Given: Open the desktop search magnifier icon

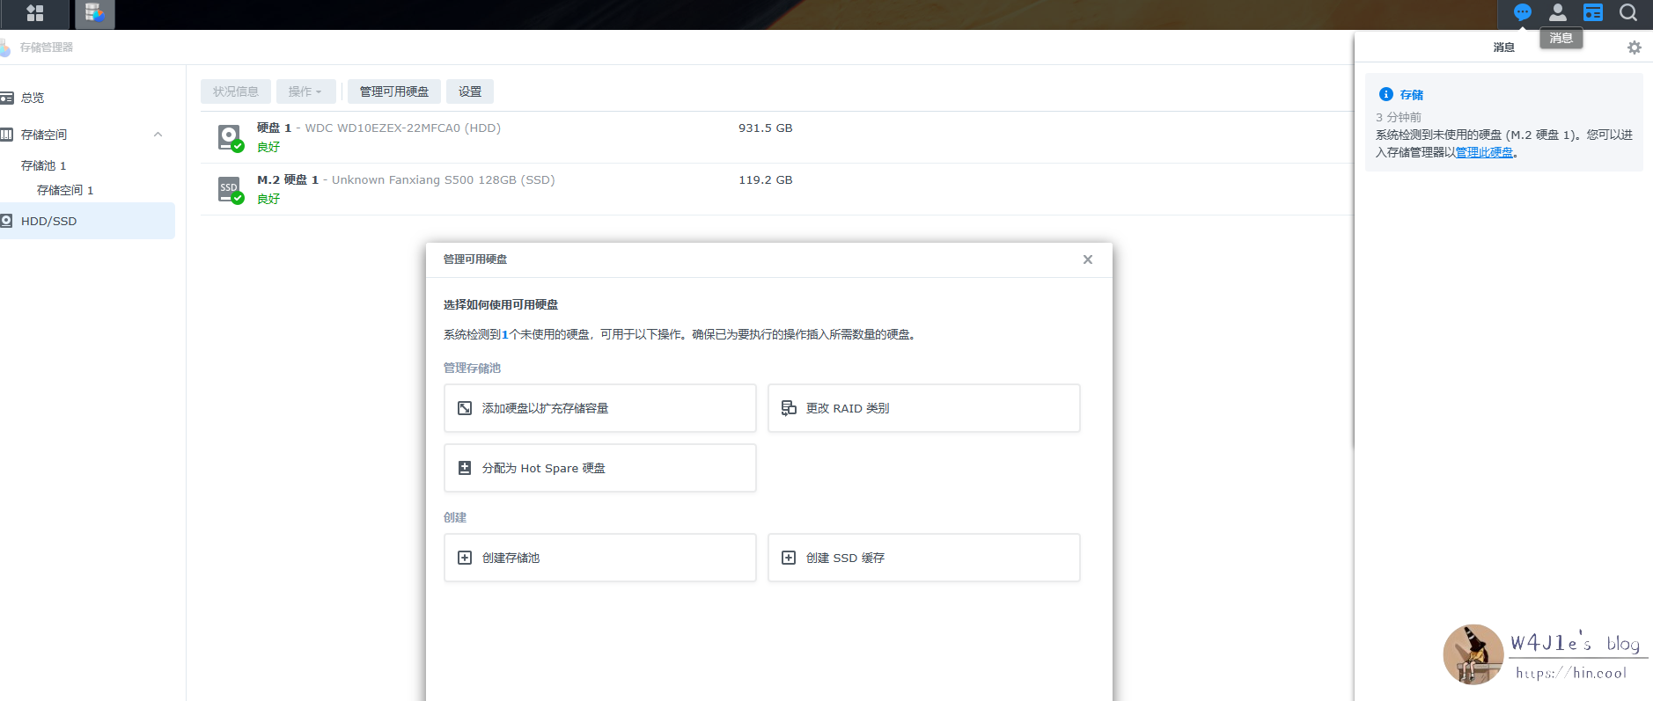Looking at the screenshot, I should click(x=1627, y=12).
